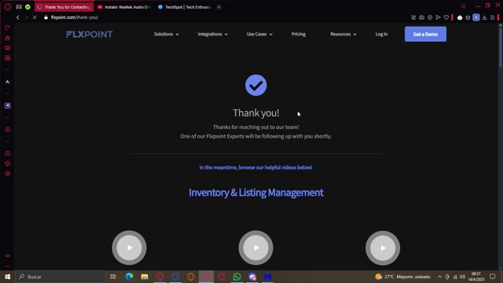The image size is (503, 283).
Task: Go back to previous page
Action: pyautogui.click(x=17, y=17)
